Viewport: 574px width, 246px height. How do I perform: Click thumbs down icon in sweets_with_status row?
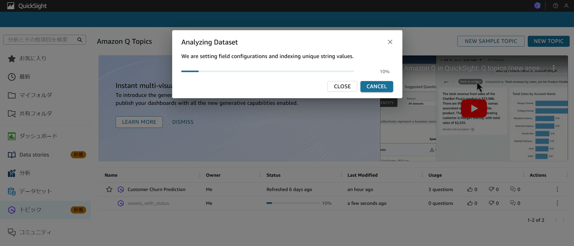[491, 203]
